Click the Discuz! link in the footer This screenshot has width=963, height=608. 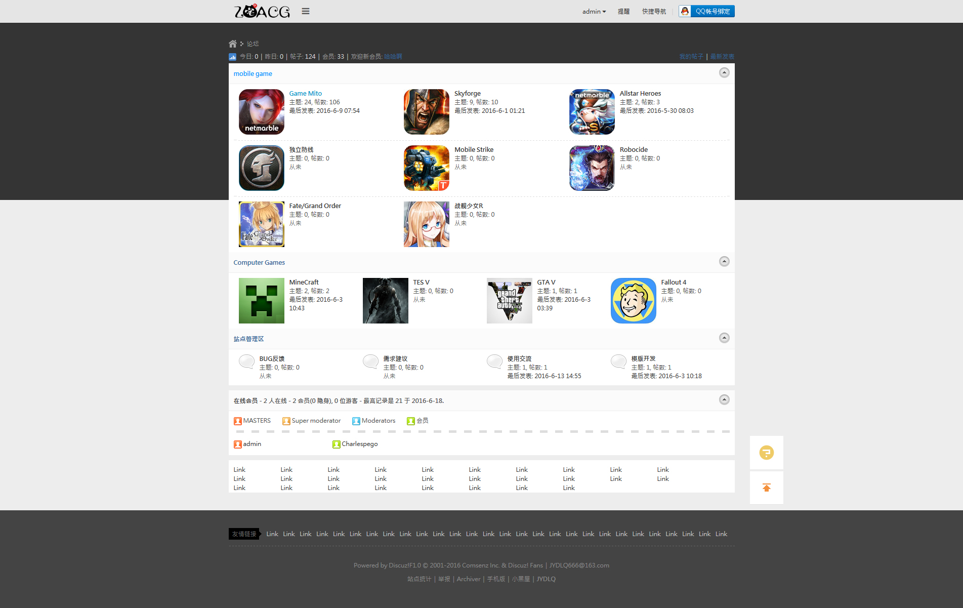400,565
